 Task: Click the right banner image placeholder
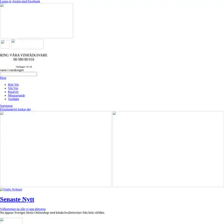coord(168,149)
